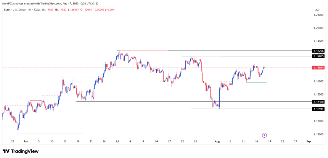Click the Euro / U.S. Dollar symbol title
The width and height of the screenshot is (328, 158).
tap(13, 10)
